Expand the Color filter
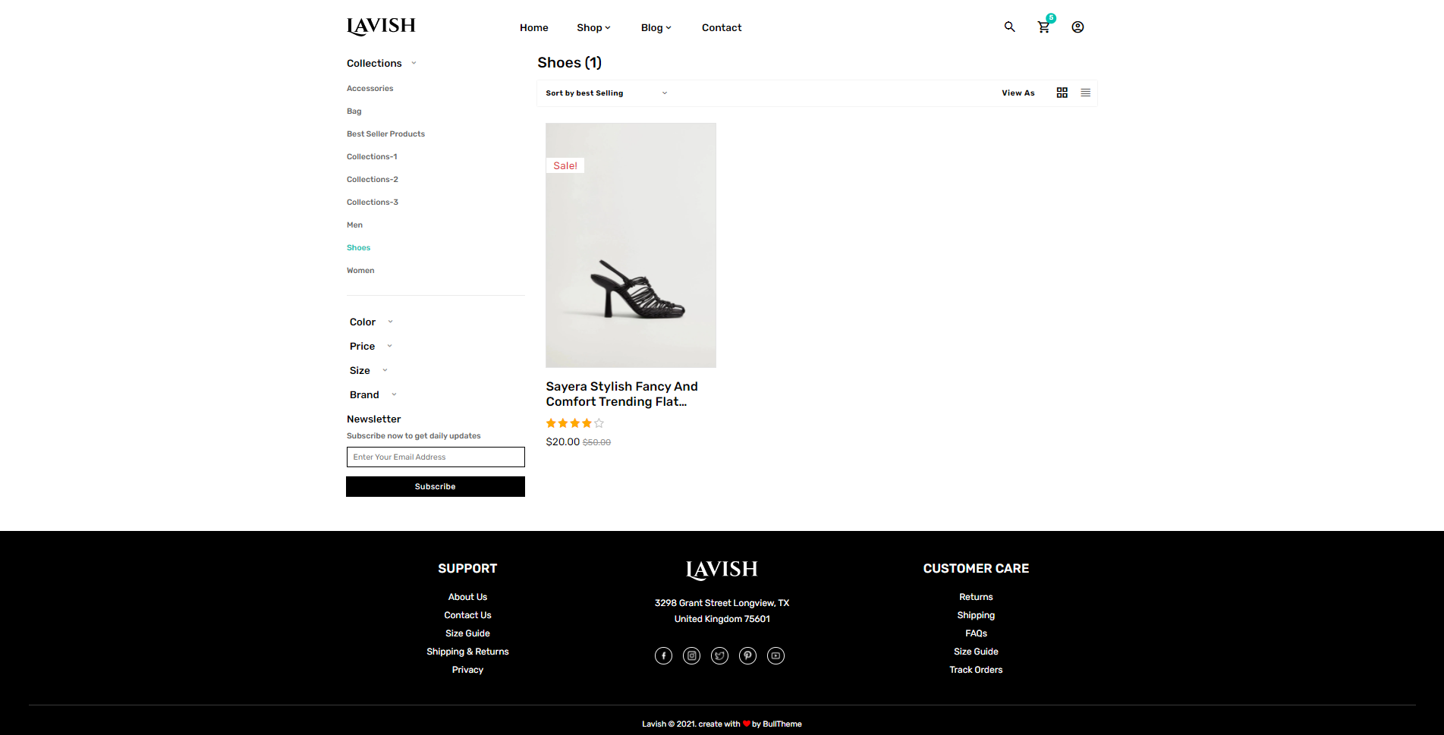This screenshot has width=1444, height=735. coord(371,322)
